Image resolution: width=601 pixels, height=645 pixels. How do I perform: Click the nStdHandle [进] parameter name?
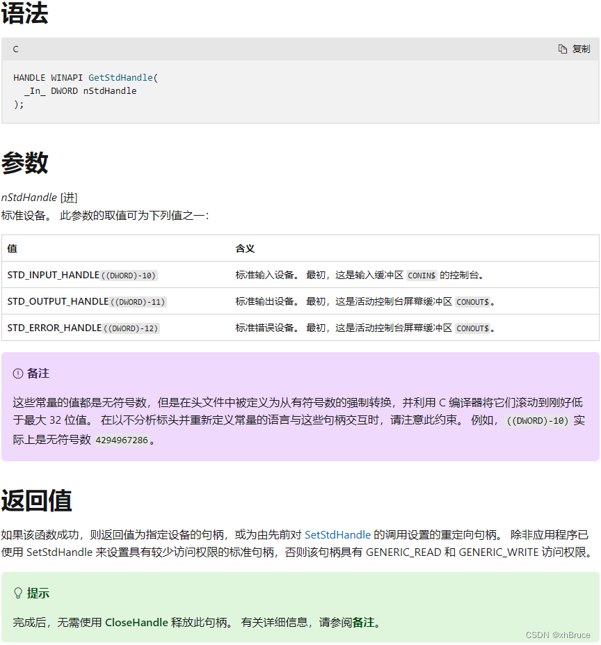39,198
